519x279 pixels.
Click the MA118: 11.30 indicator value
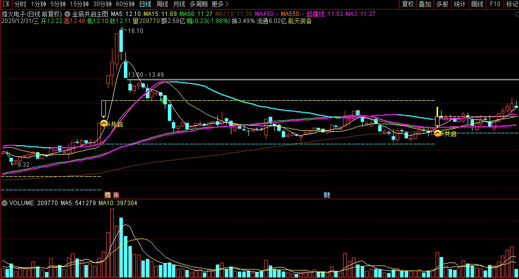click(x=234, y=14)
